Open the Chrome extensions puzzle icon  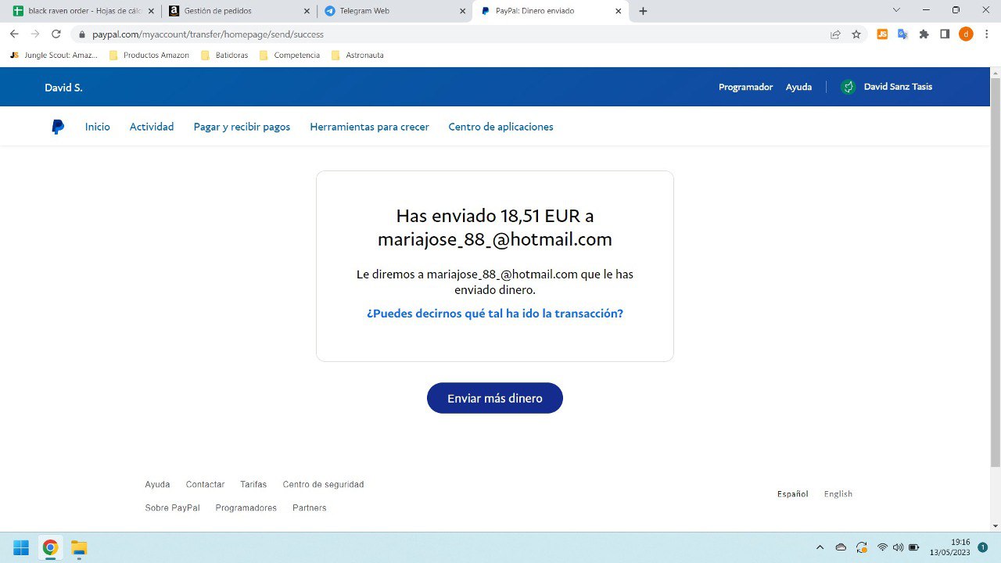point(924,34)
